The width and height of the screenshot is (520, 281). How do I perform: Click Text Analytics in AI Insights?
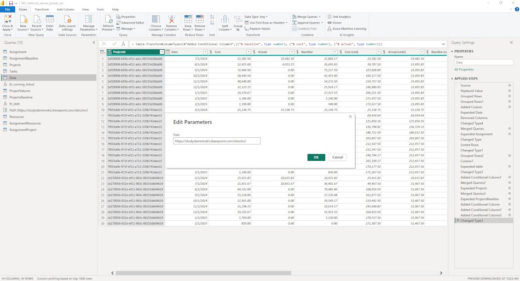[x=339, y=16]
